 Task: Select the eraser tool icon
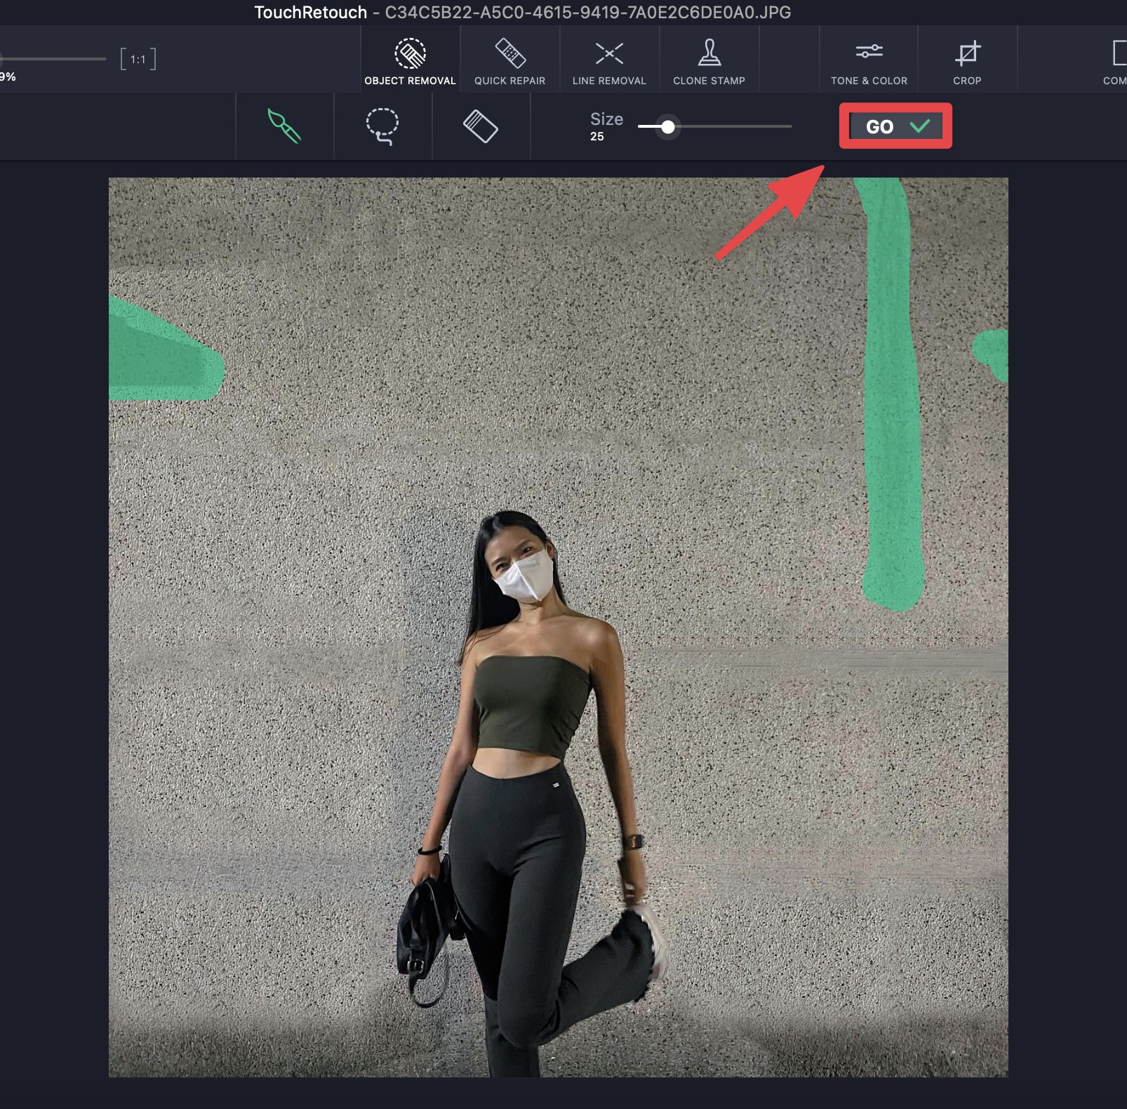click(x=481, y=126)
